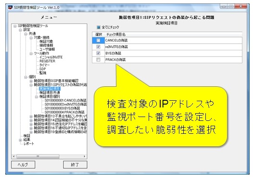253x177 pixels.
Task: Collapse the ツール動作 tree node
Action: 31,54
